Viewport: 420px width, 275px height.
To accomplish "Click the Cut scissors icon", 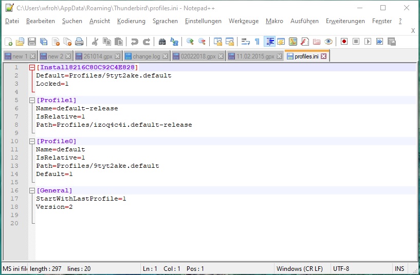I will coord(95,42).
